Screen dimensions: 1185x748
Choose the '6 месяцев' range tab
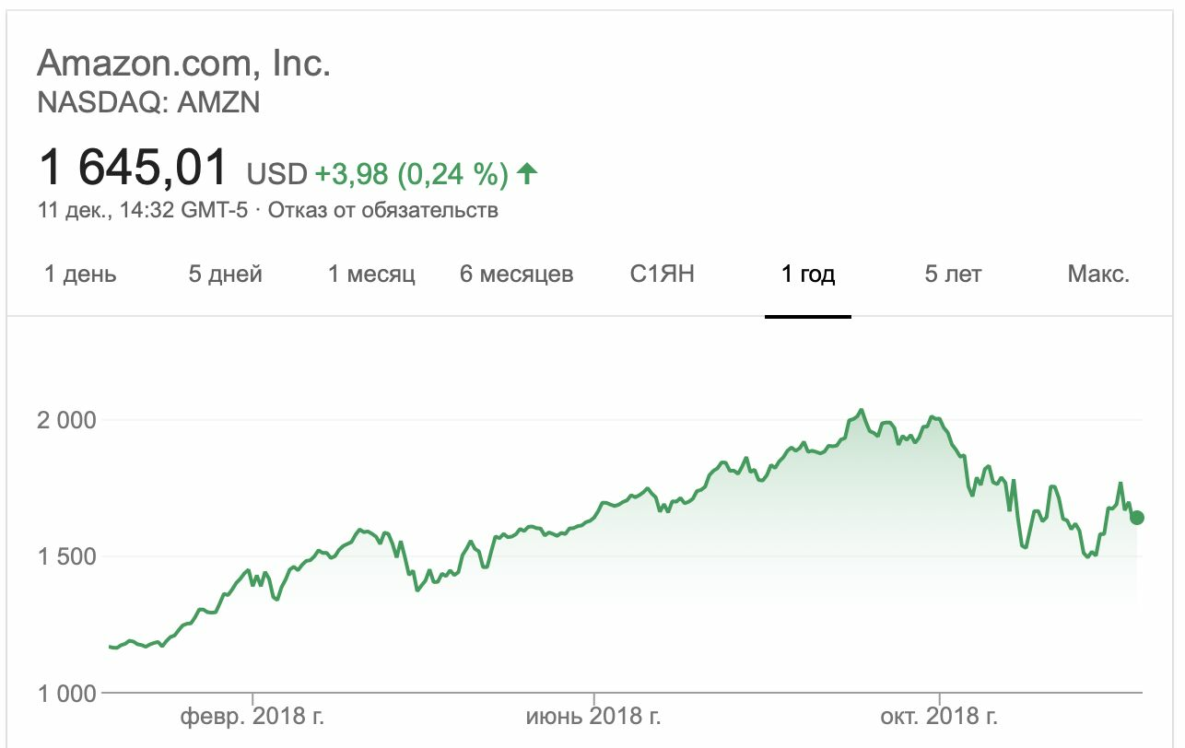point(517,275)
